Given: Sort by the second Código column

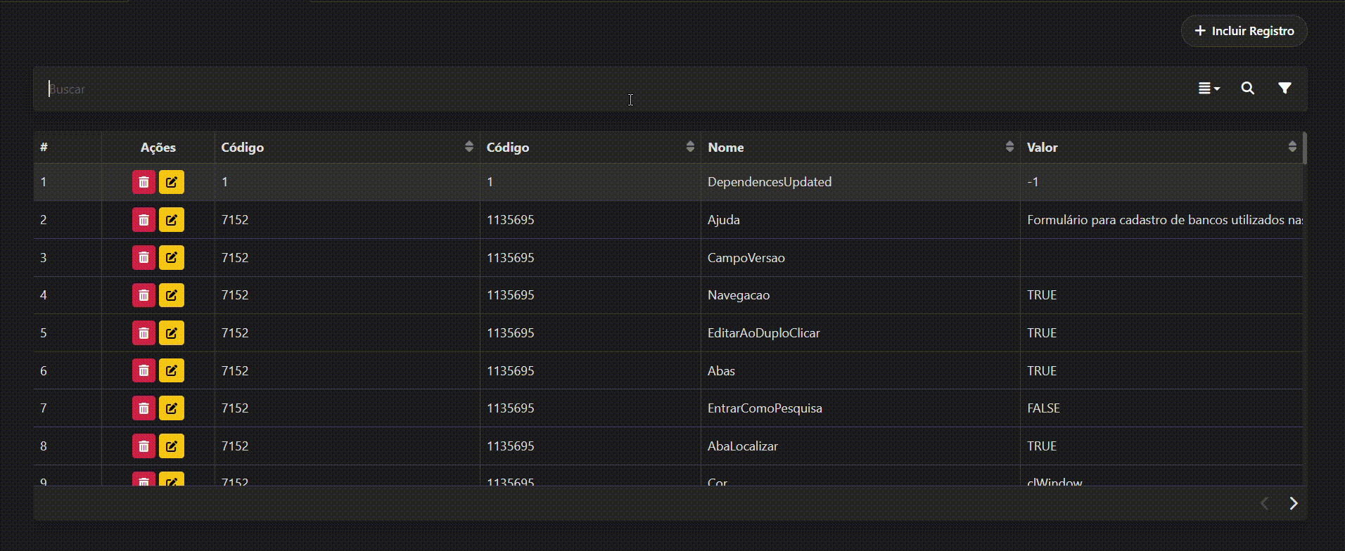Looking at the screenshot, I should tap(690, 147).
